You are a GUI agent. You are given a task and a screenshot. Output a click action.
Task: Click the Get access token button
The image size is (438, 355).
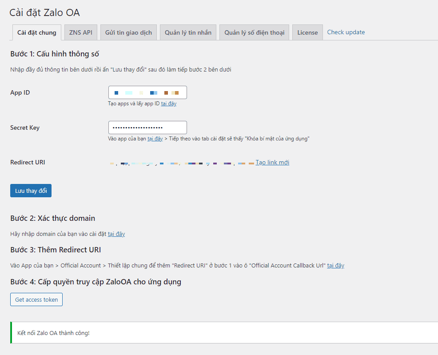click(36, 299)
